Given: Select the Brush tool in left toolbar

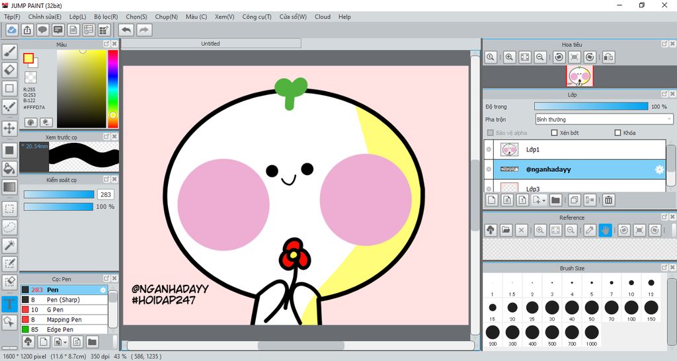Looking at the screenshot, I should pos(9,52).
